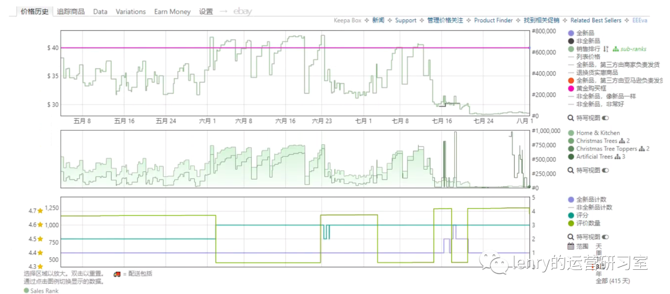Viewport: 670px width, 294px height.
Task: Toggle 非全新品，像新品一样 legend entry
Action: pyautogui.click(x=606, y=97)
